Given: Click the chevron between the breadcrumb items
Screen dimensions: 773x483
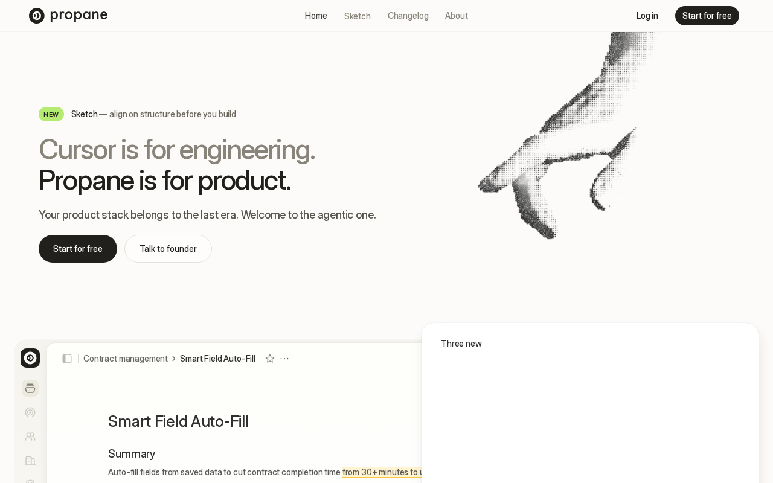Looking at the screenshot, I should 174,359.
